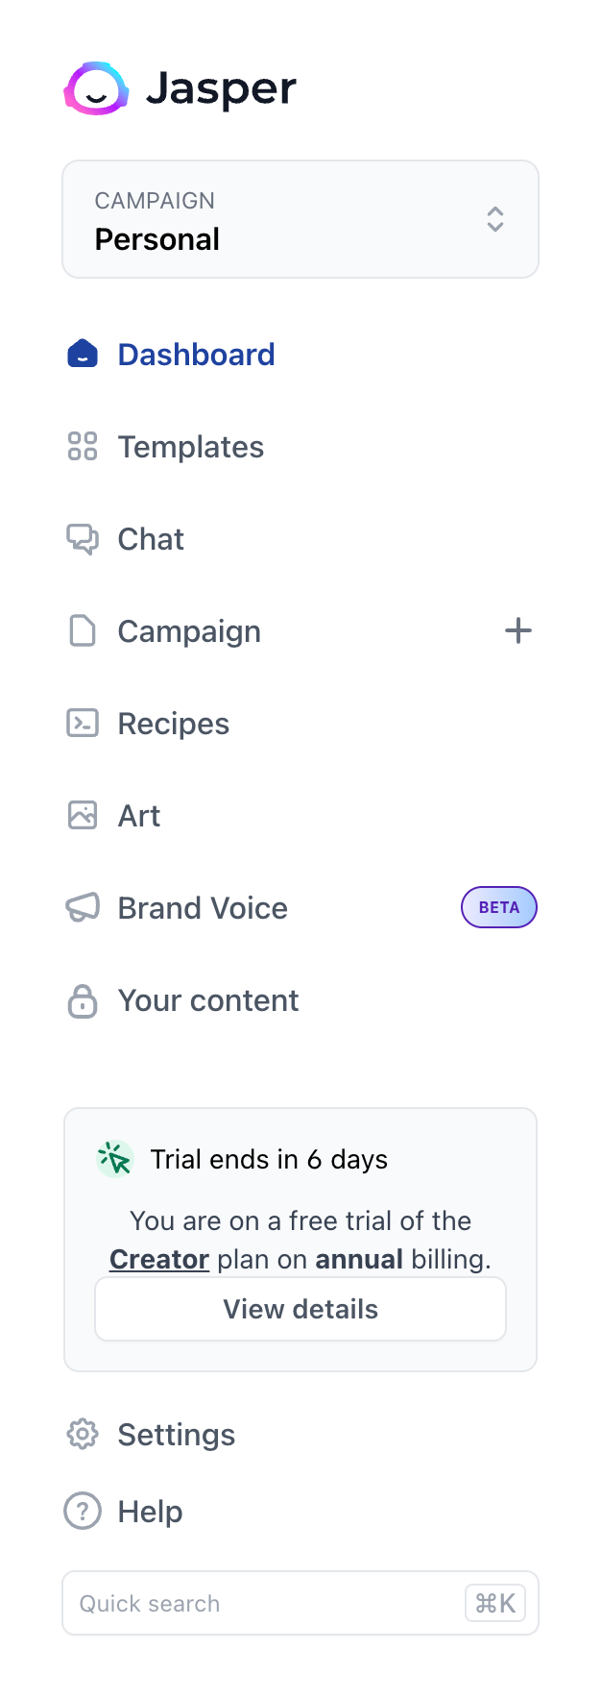Select the Templates menu entry
This screenshot has height=1699, width=601.
(190, 446)
